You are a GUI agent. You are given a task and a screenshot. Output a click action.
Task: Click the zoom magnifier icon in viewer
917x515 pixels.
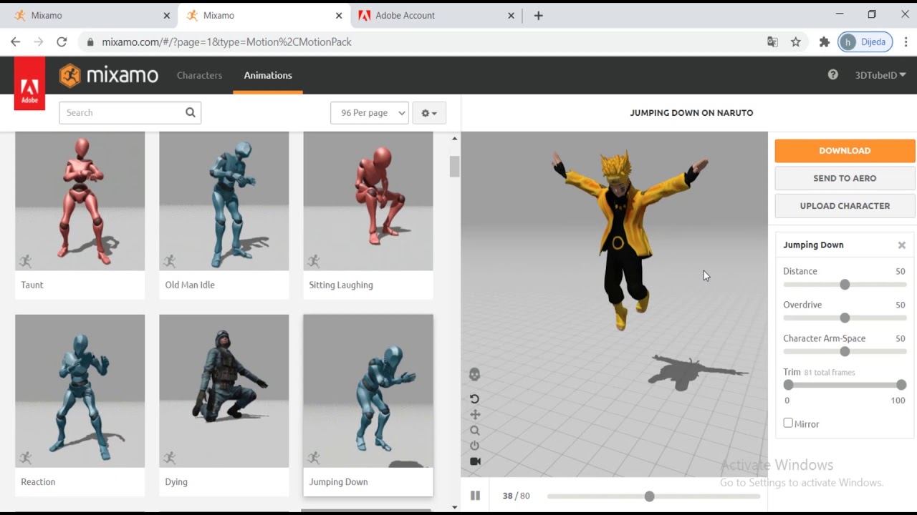tap(474, 431)
